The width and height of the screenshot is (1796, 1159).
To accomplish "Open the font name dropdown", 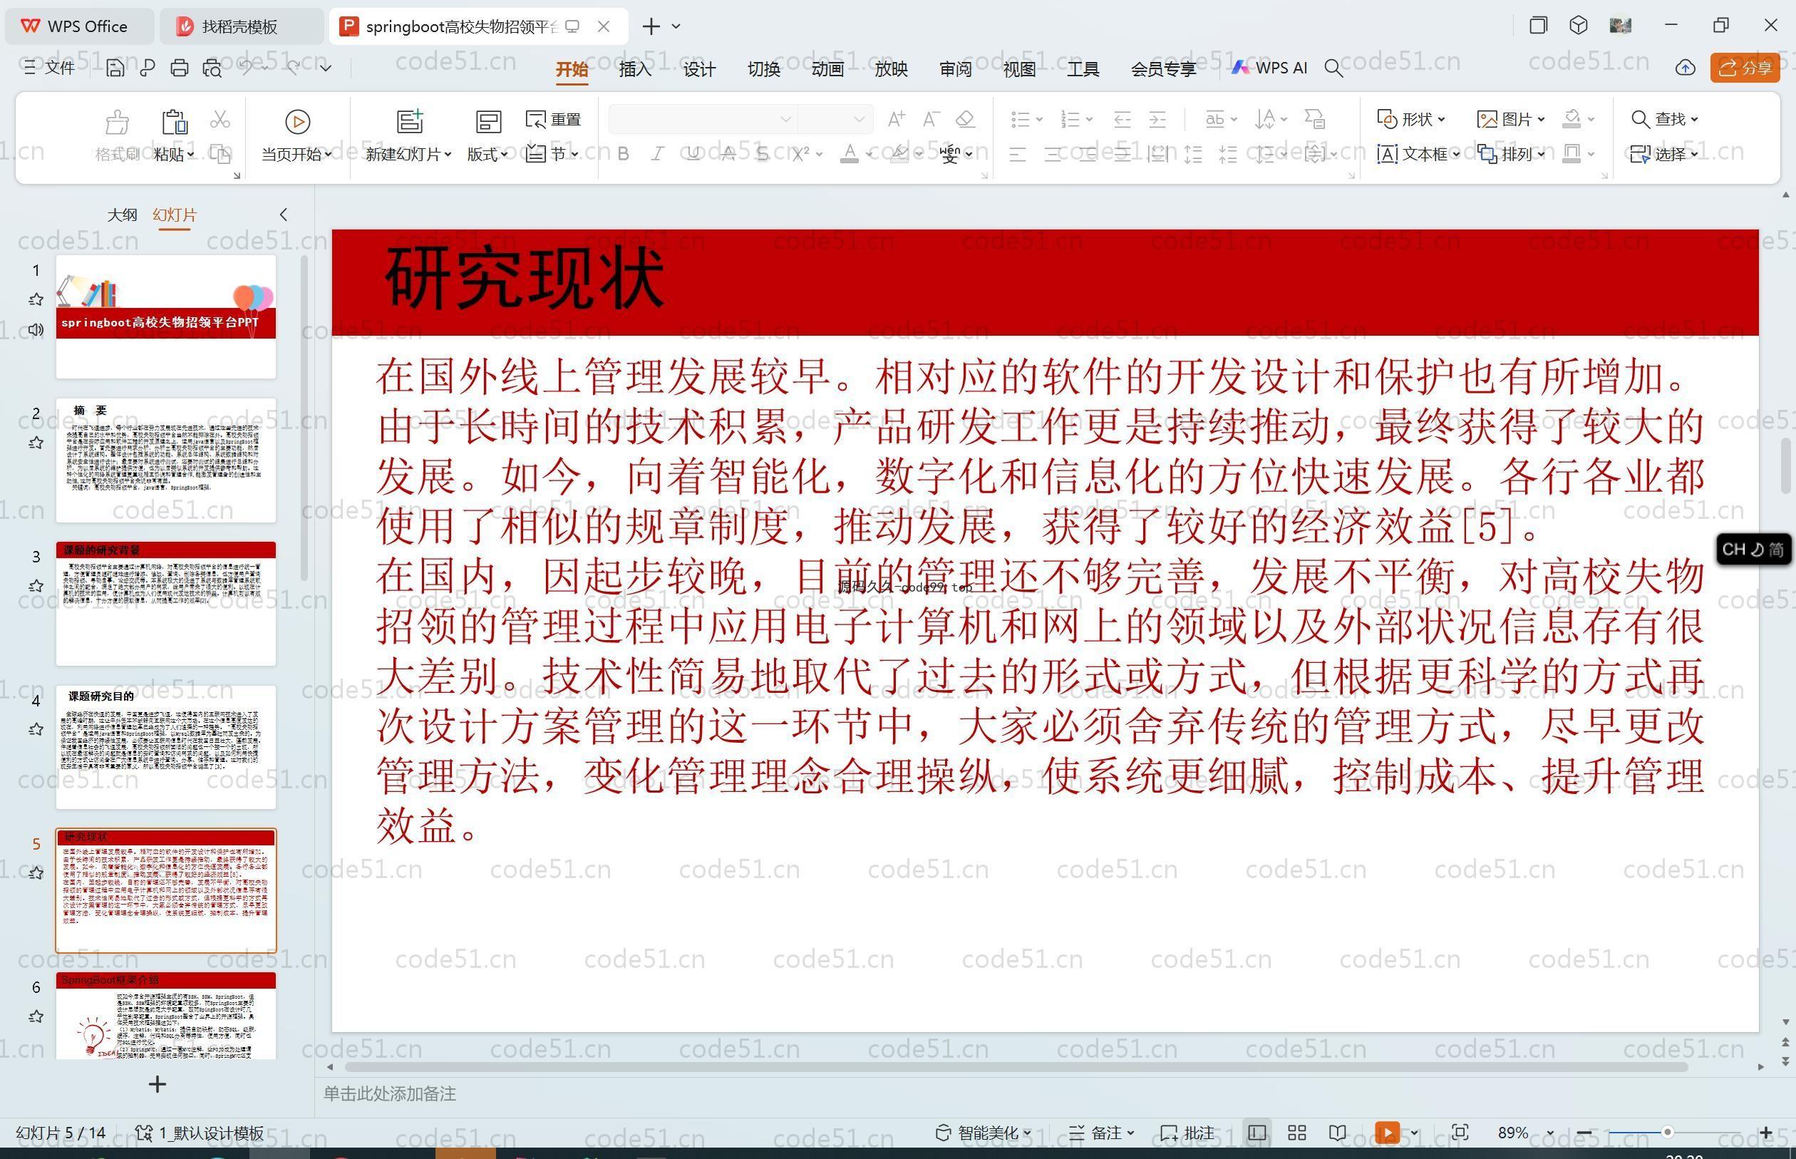I will click(x=785, y=119).
